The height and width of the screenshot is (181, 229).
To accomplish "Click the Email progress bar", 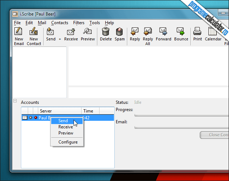I will pos(181,128).
